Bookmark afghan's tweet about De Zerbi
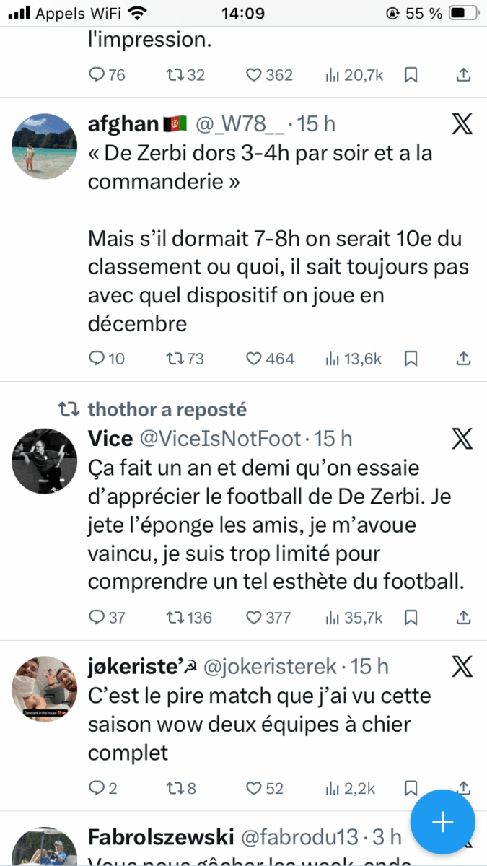The image size is (487, 866). coord(411,359)
